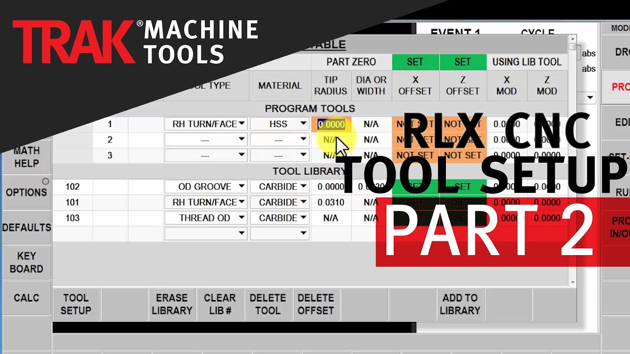
Task: Open empty library row material dropdown
Action: click(280, 233)
